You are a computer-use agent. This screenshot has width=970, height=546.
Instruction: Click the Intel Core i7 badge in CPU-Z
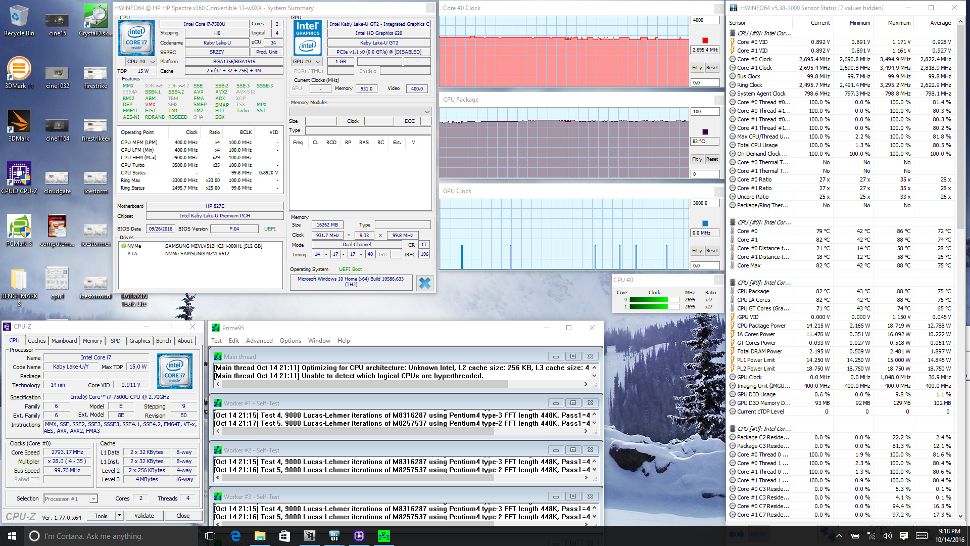coord(175,371)
